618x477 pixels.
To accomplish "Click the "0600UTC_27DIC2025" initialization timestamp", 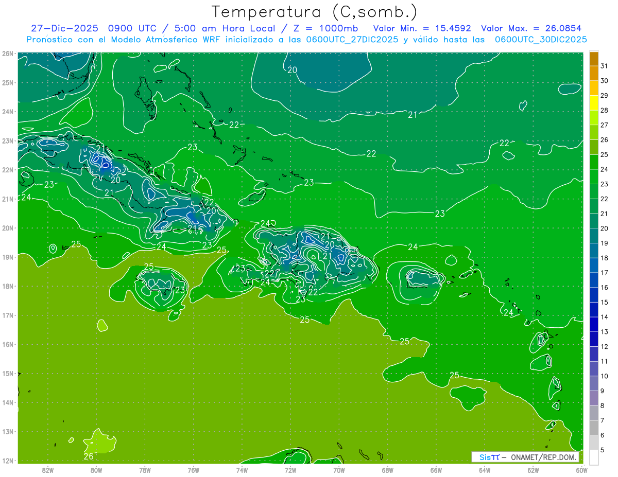I will tap(352, 40).
